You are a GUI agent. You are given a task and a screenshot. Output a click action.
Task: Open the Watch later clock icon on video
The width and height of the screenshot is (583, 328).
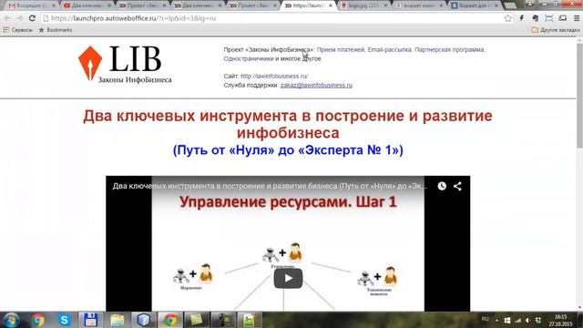pos(442,186)
